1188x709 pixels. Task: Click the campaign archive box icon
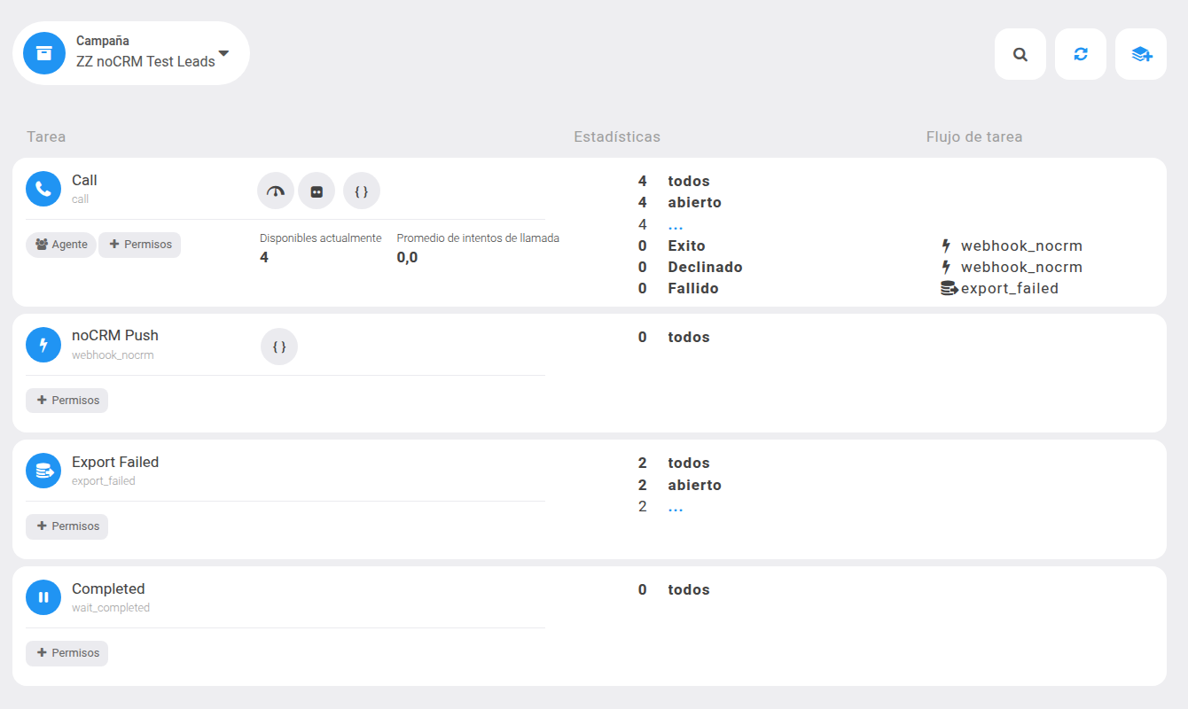coord(44,53)
